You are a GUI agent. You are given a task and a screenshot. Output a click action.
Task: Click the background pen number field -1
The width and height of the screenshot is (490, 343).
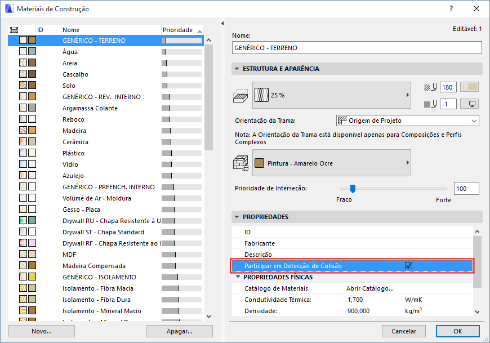tap(448, 104)
